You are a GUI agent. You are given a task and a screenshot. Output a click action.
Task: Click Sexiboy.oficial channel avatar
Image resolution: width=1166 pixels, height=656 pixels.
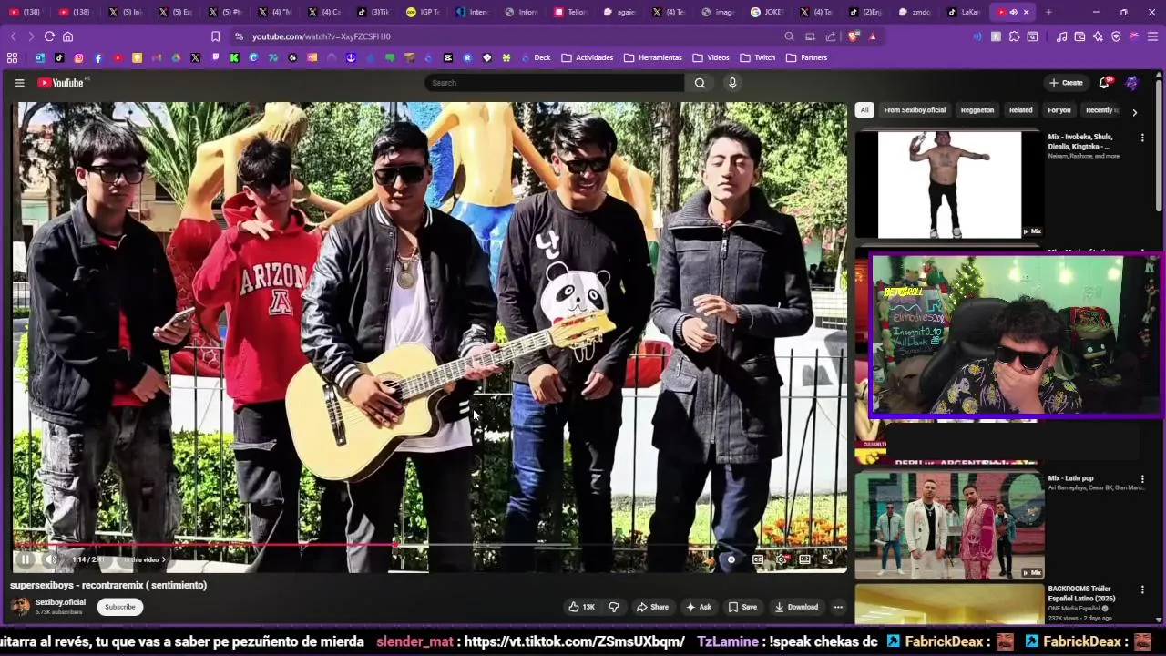click(20, 607)
